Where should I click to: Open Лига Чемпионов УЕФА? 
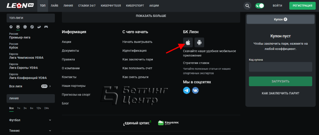tap(26, 56)
